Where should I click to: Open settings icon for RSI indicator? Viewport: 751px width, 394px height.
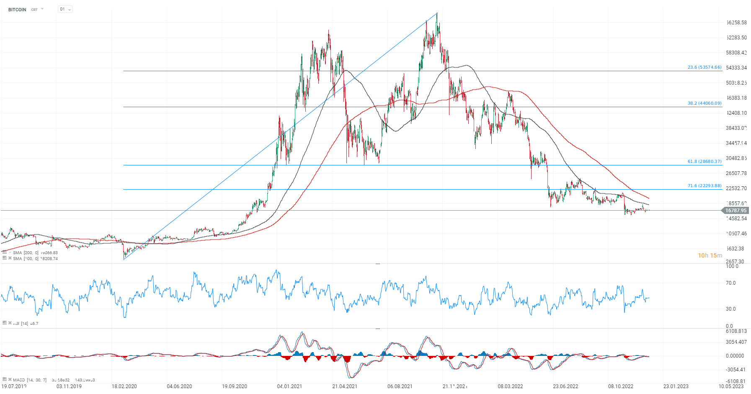tap(5, 323)
